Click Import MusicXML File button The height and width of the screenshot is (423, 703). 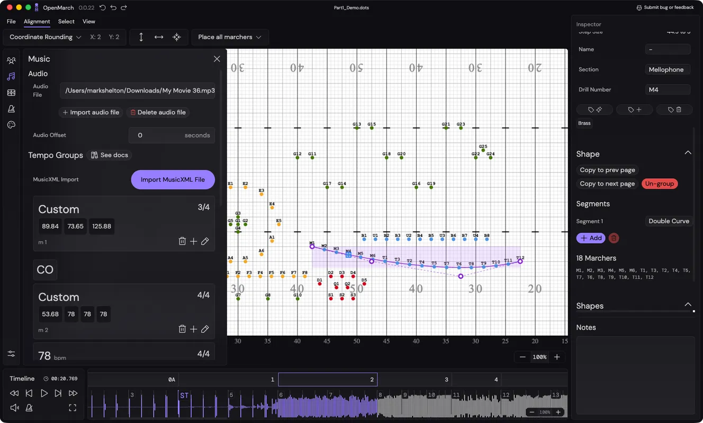pyautogui.click(x=173, y=180)
